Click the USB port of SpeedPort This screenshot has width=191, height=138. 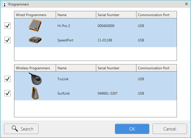pyautogui.click(x=141, y=40)
